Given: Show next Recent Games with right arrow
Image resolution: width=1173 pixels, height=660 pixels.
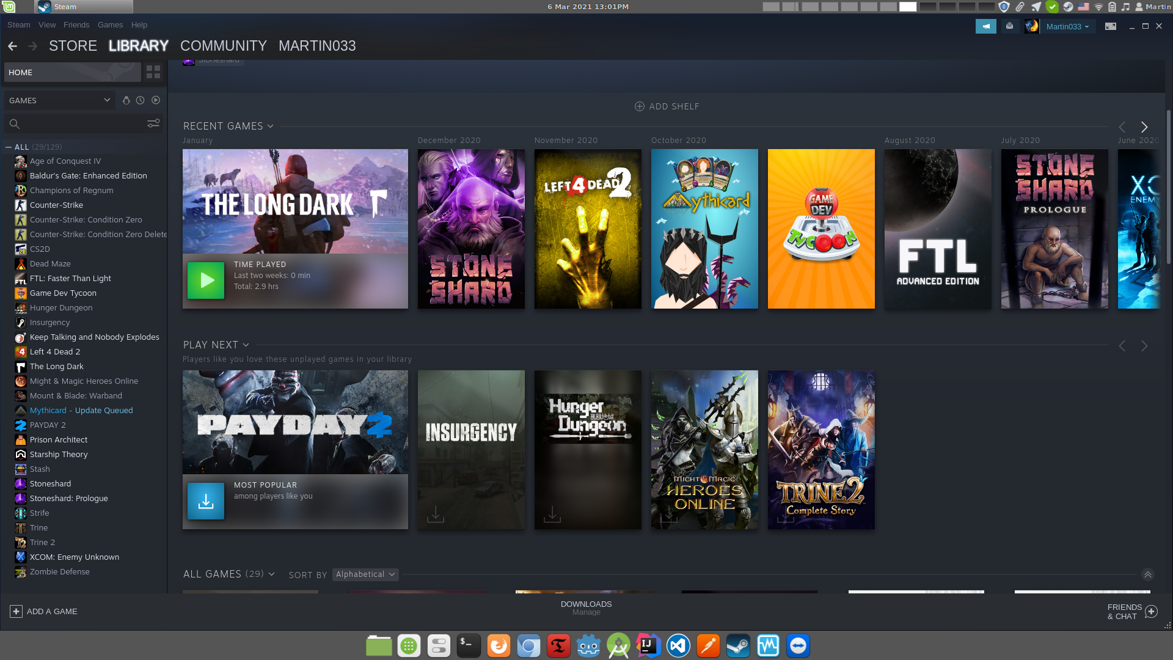Looking at the screenshot, I should (1144, 127).
